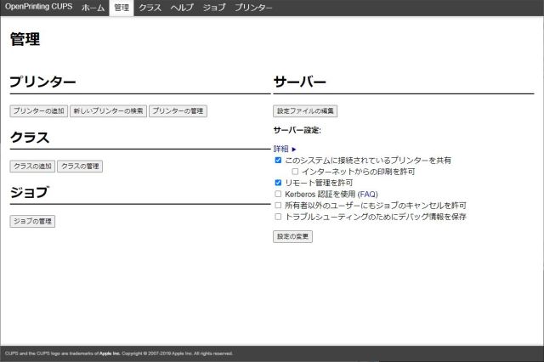Viewport: 544px width, 362px height.
Task: Open クラスの管理
Action: tap(80, 167)
